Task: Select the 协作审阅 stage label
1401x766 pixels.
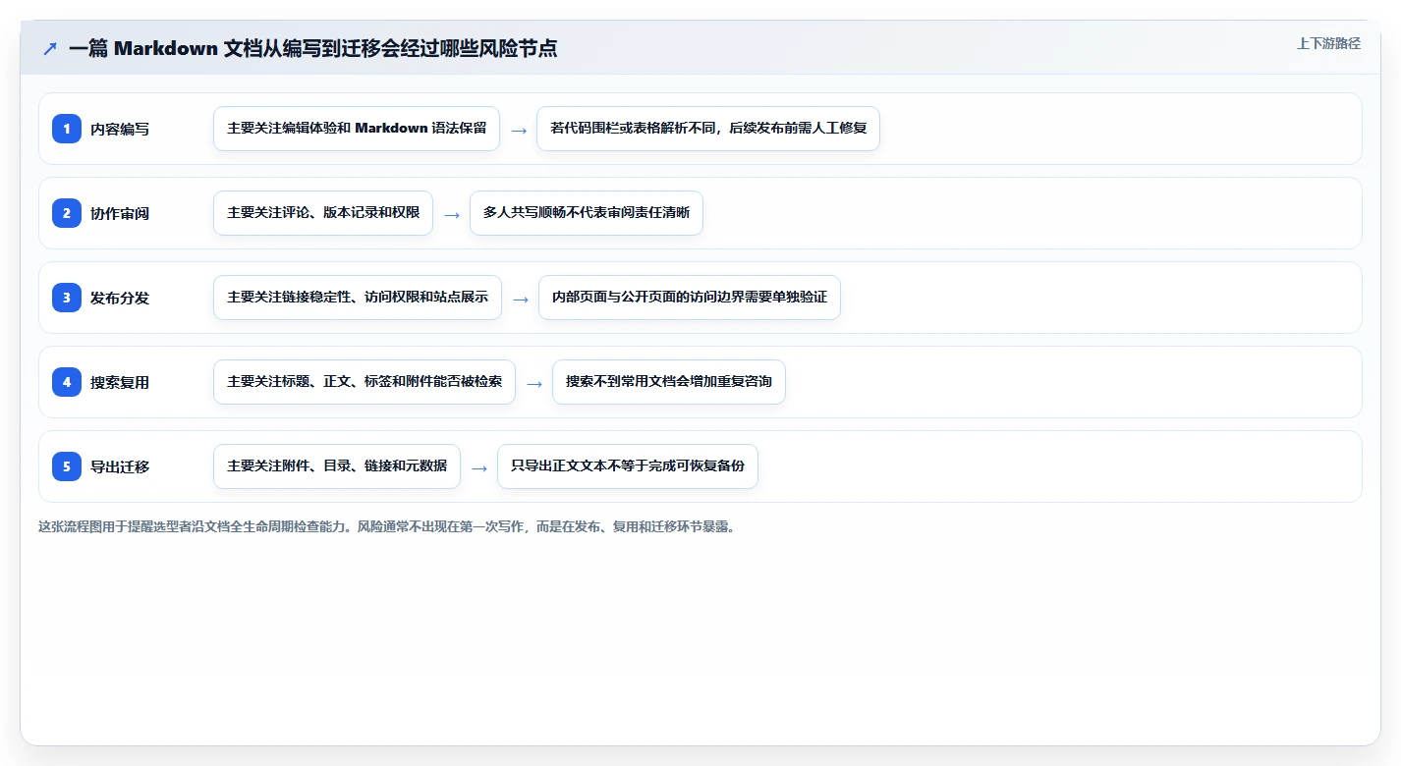Action: pyautogui.click(x=120, y=213)
